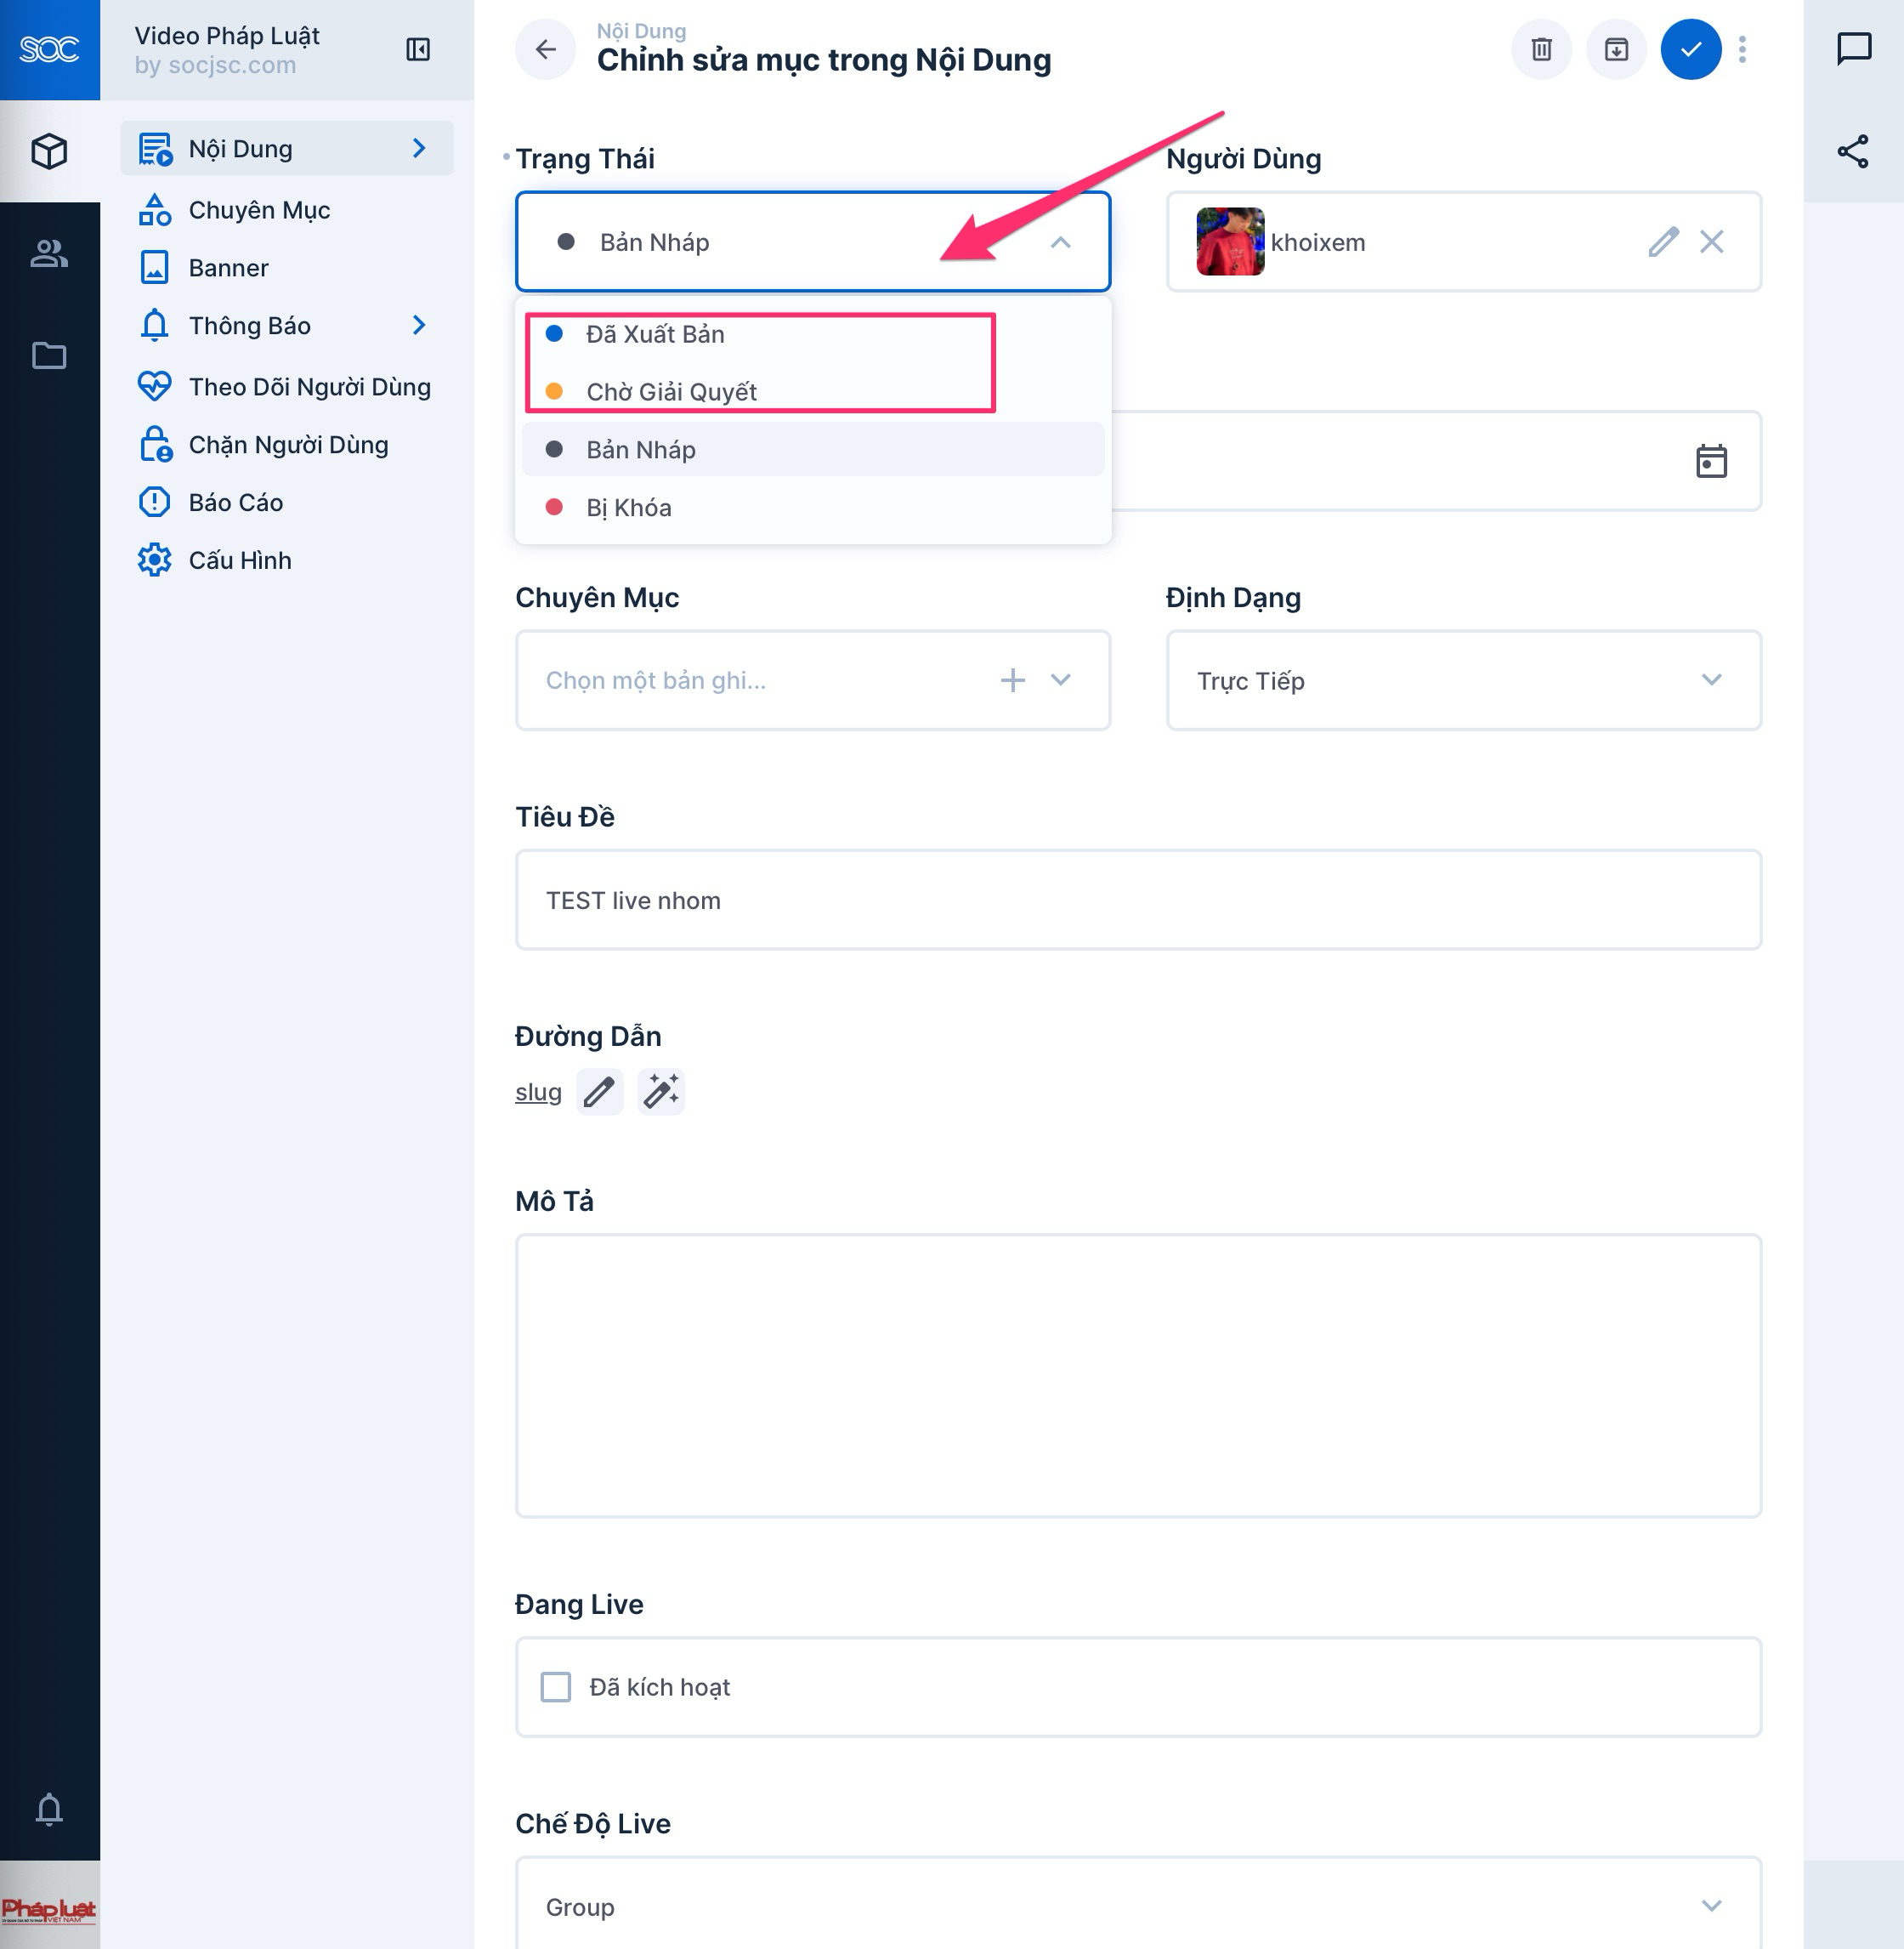This screenshot has width=1904, height=1949.
Task: Click the slug link under Đường Dẫn
Action: (538, 1093)
